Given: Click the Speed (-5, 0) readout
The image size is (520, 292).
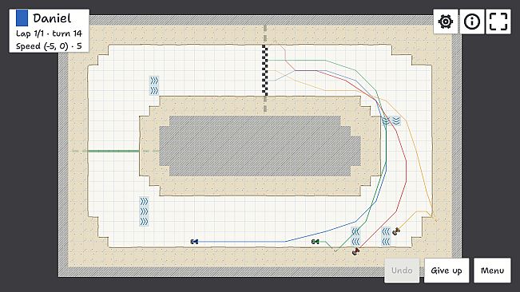Looking at the screenshot, I should click(49, 46).
